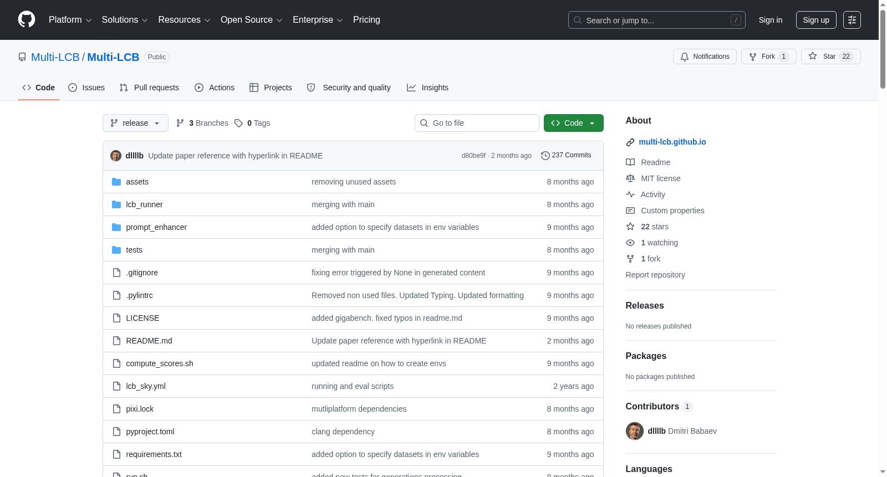Click the requirements.txt file icon
Image resolution: width=887 pixels, height=477 pixels.
tap(116, 454)
